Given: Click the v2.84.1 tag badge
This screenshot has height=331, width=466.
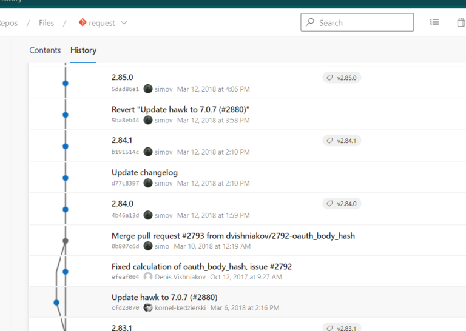Looking at the screenshot, I should click(x=342, y=141).
